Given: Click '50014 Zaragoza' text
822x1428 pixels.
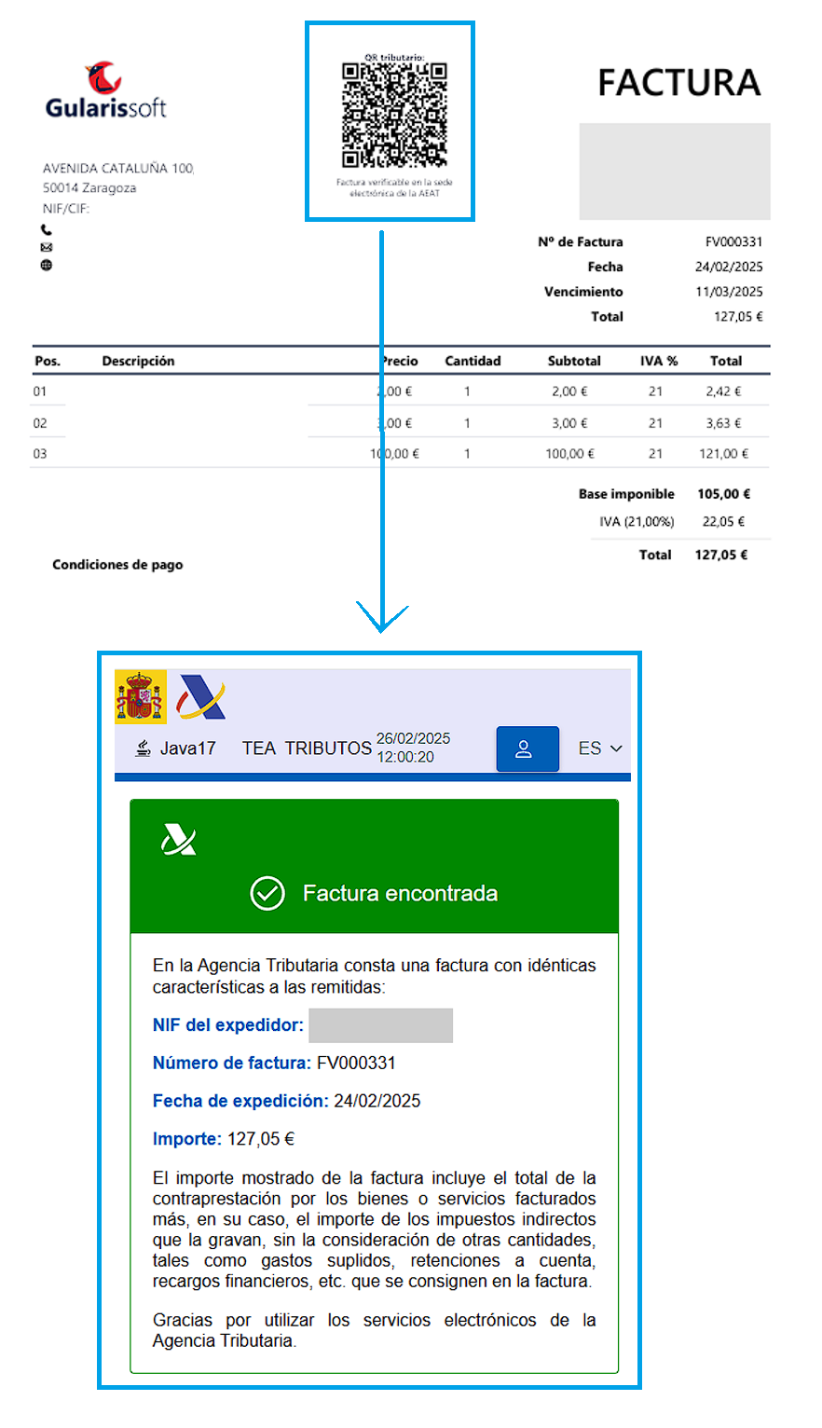Looking at the screenshot, I should click(x=89, y=188).
